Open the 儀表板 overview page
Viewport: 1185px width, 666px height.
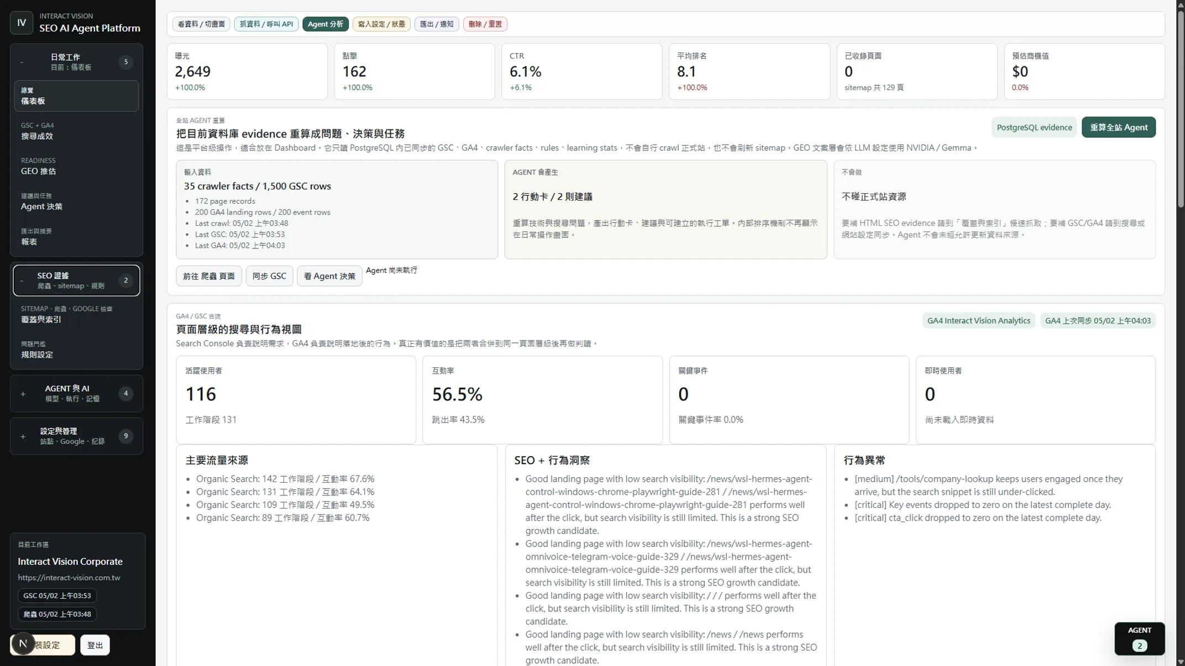pyautogui.click(x=76, y=96)
